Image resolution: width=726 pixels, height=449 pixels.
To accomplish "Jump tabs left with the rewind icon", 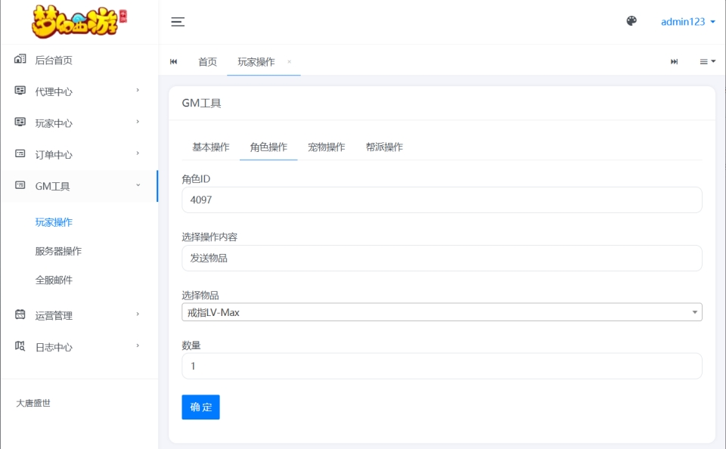I will [174, 61].
